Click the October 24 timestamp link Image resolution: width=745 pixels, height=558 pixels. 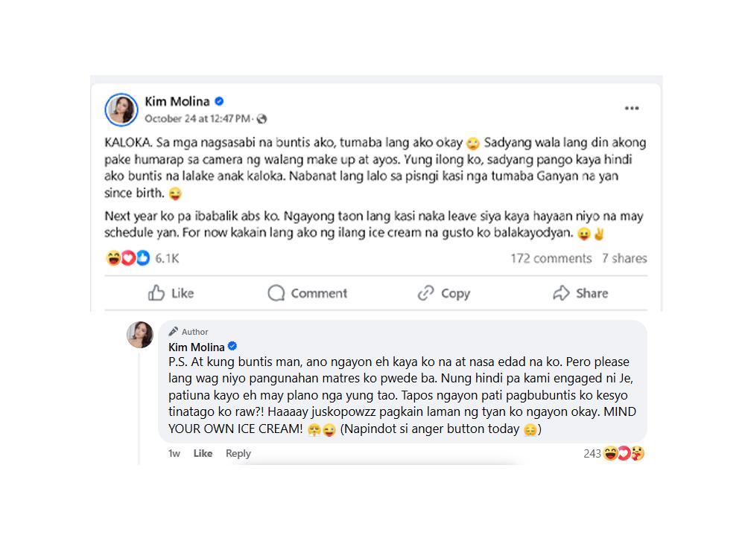tap(197, 118)
